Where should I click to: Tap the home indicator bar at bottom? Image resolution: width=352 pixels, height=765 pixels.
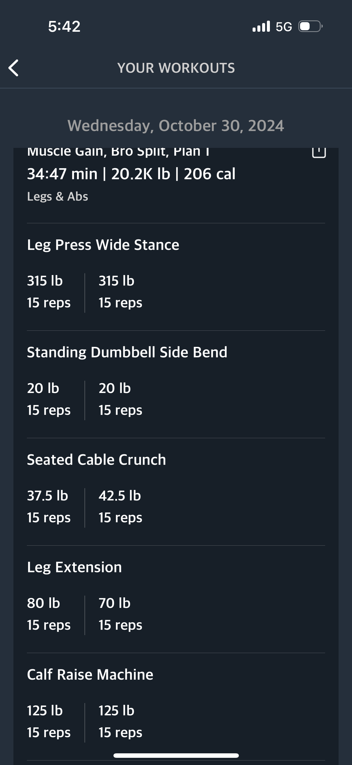pos(176,755)
